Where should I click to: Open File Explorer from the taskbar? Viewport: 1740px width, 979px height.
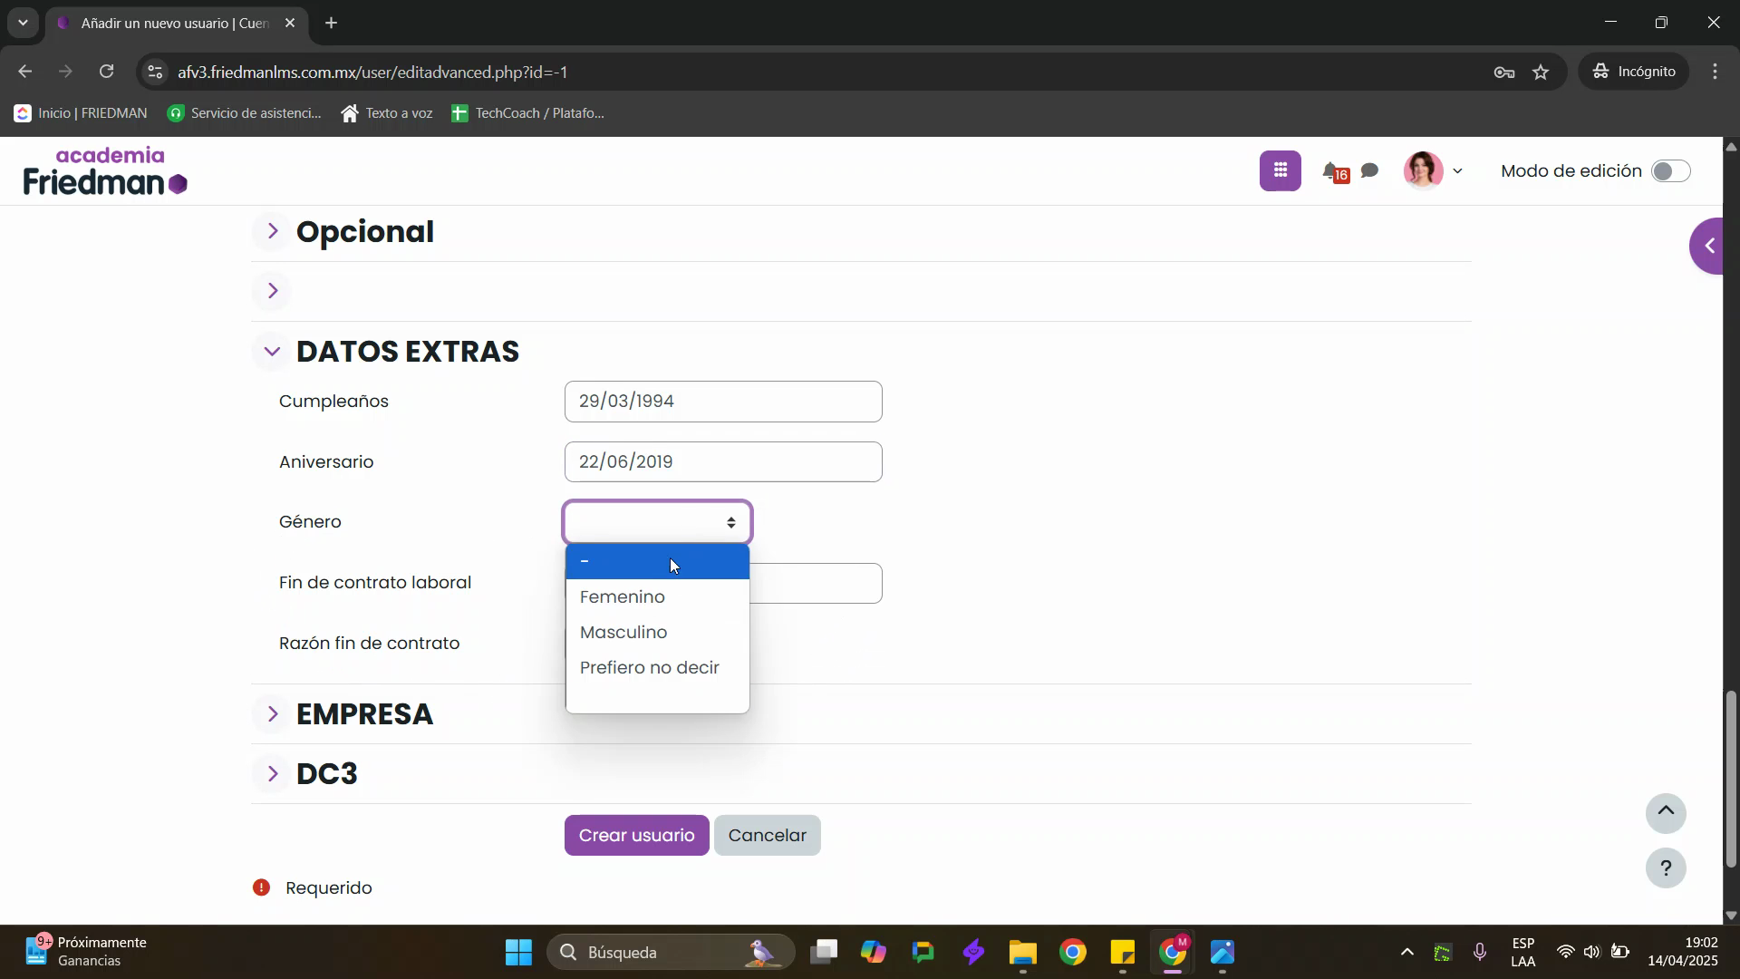pyautogui.click(x=1022, y=953)
